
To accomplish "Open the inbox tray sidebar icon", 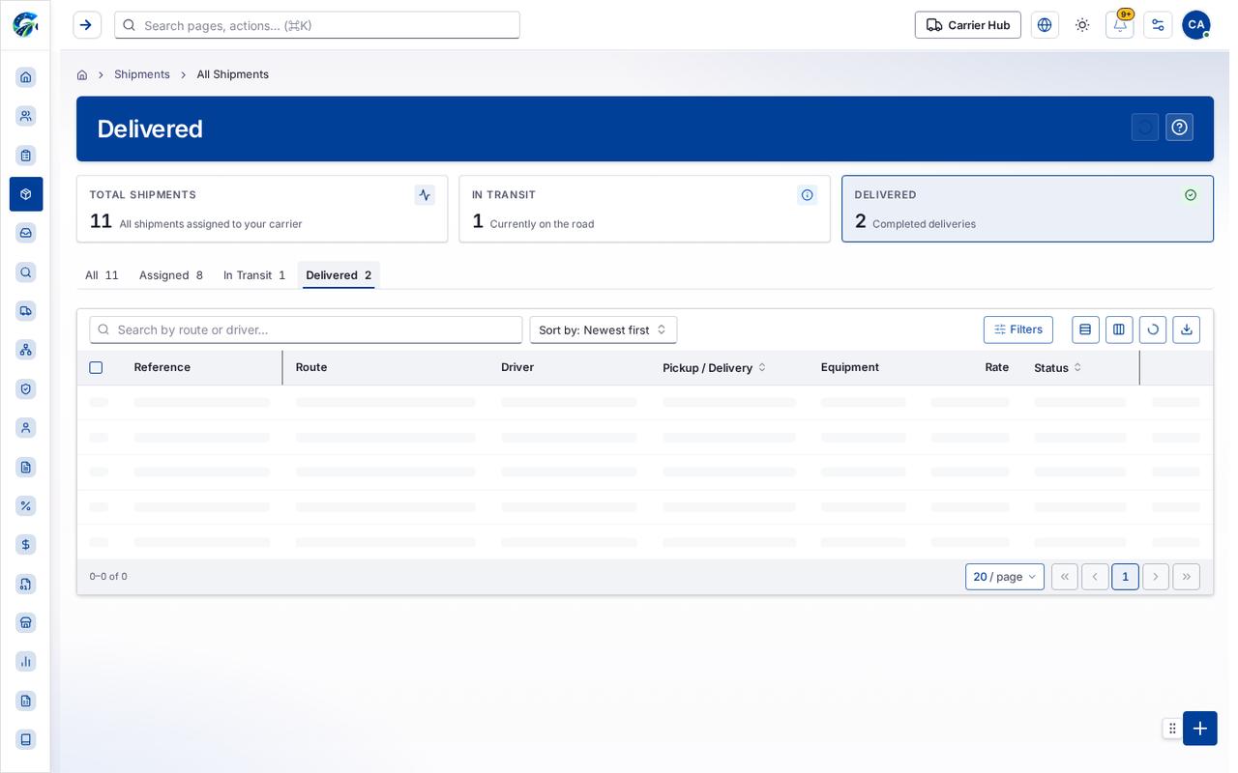I will point(26,233).
